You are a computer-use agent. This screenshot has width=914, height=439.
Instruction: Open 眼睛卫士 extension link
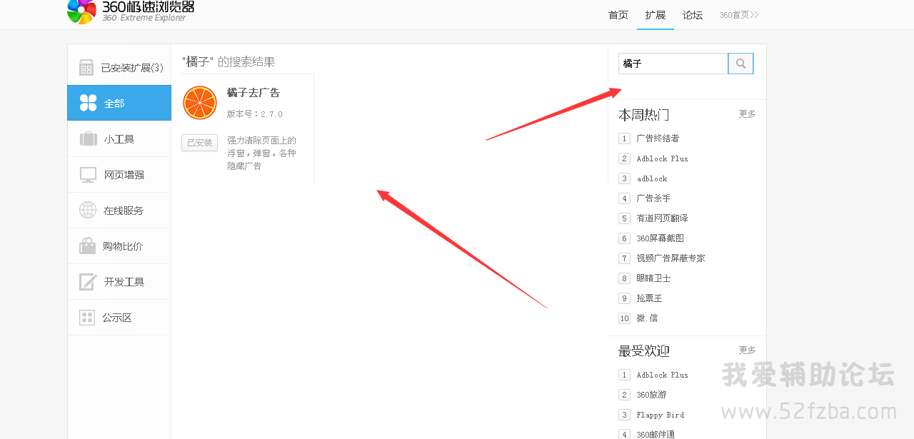pos(653,278)
